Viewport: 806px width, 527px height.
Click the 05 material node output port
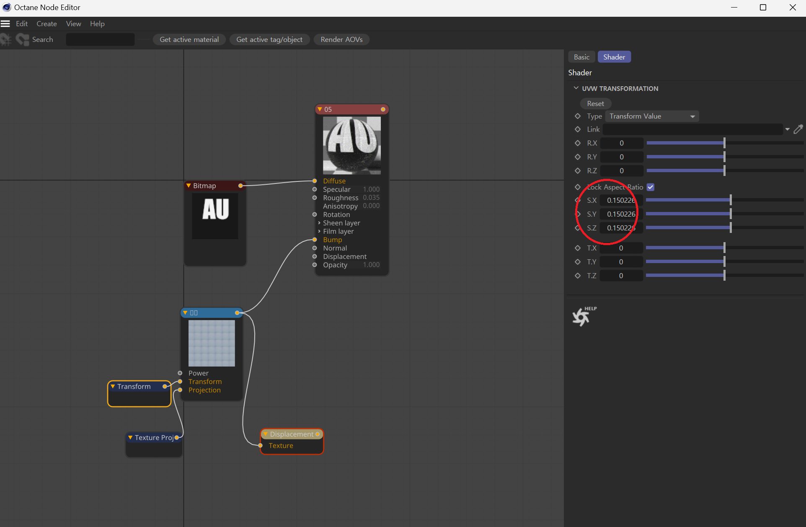pyautogui.click(x=383, y=109)
